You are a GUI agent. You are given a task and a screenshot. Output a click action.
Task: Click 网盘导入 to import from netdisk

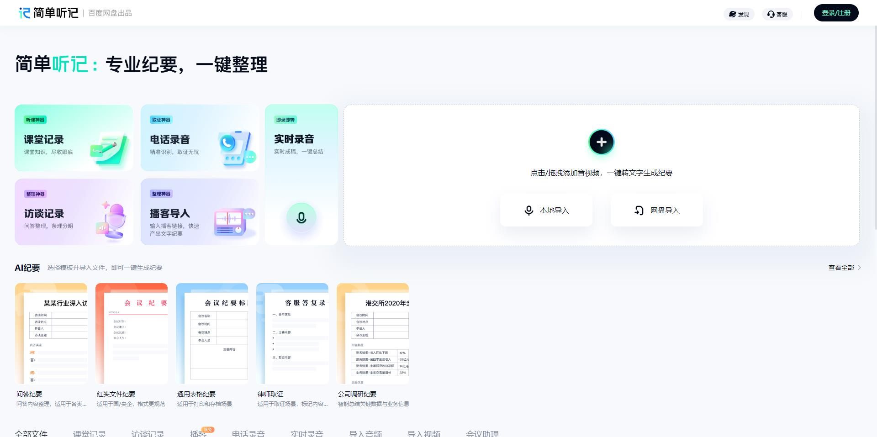tap(656, 211)
